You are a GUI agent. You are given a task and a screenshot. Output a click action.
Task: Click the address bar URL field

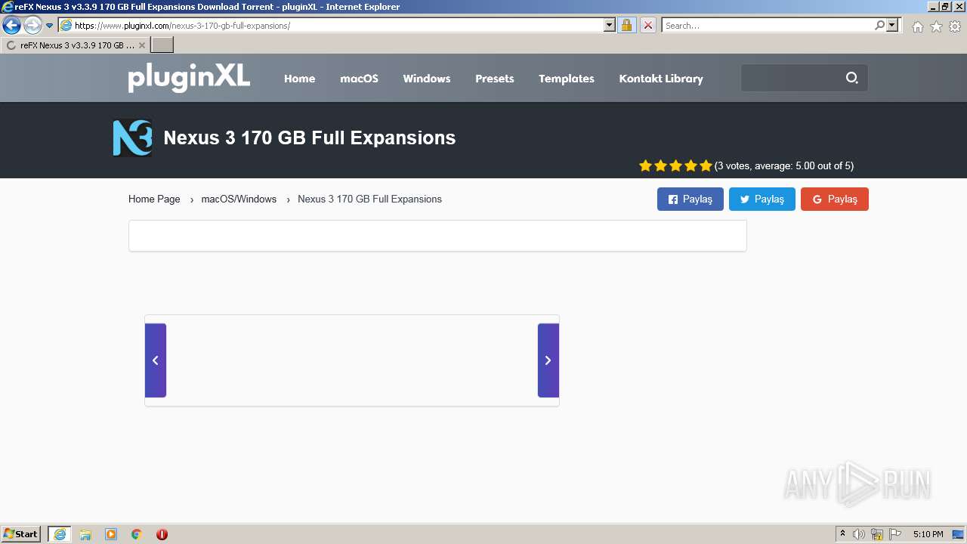pos(338,26)
